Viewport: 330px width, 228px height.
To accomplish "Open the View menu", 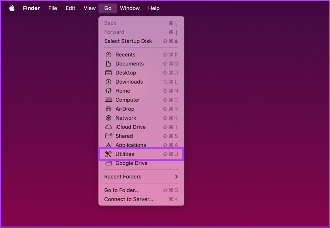I will click(x=90, y=8).
